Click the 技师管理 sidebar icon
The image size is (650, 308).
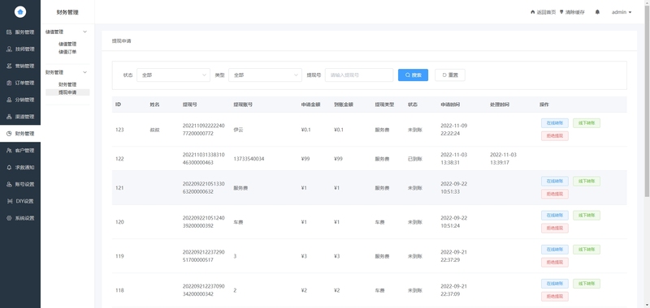[9, 49]
